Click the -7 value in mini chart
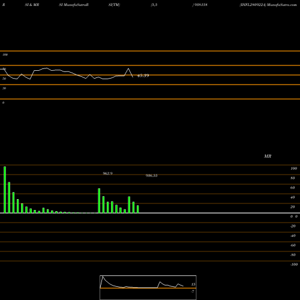Image resolution: width=300 pixels, height=300 pixels. [193, 292]
